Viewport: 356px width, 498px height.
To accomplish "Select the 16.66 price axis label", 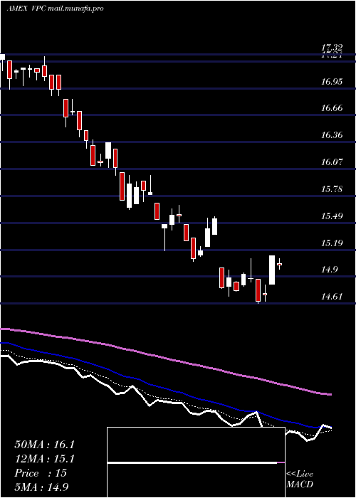I will (x=332, y=108).
